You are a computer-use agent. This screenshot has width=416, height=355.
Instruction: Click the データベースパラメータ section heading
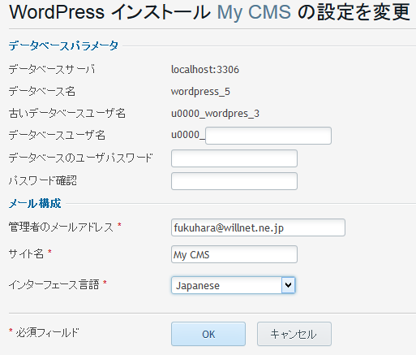tap(63, 45)
